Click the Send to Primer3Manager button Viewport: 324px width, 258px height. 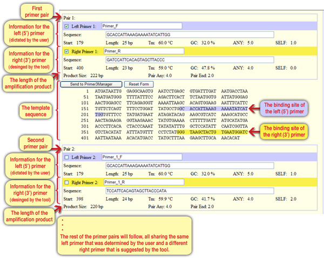92,84
